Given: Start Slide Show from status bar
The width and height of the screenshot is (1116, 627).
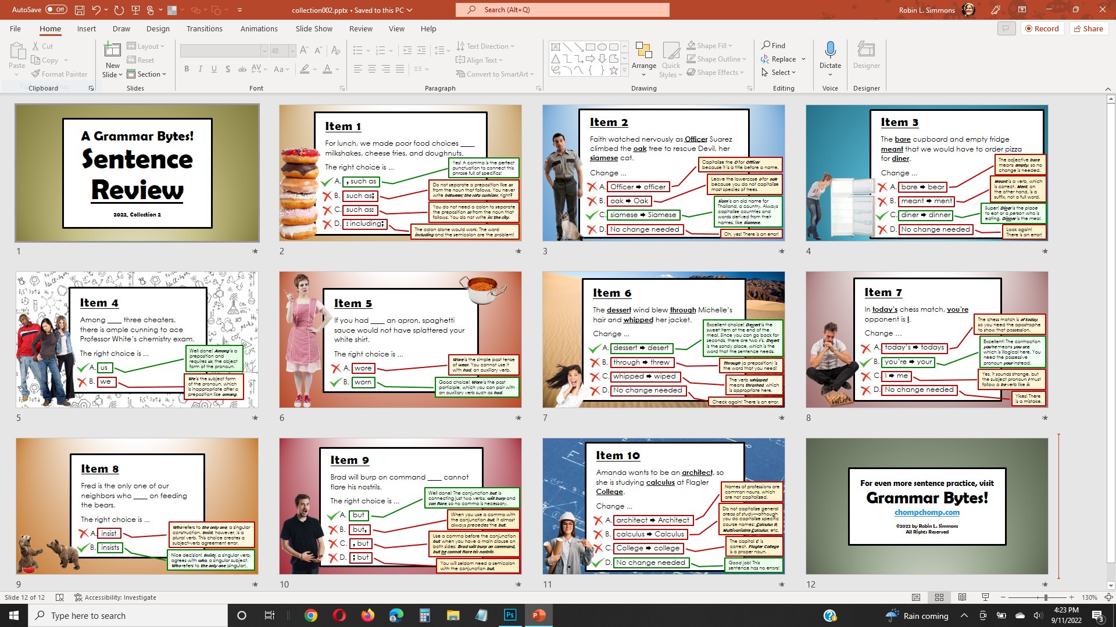Looking at the screenshot, I should tap(985, 597).
